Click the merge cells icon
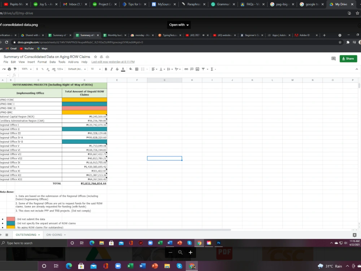Viewport: 361px width, 271px height. pos(143,69)
